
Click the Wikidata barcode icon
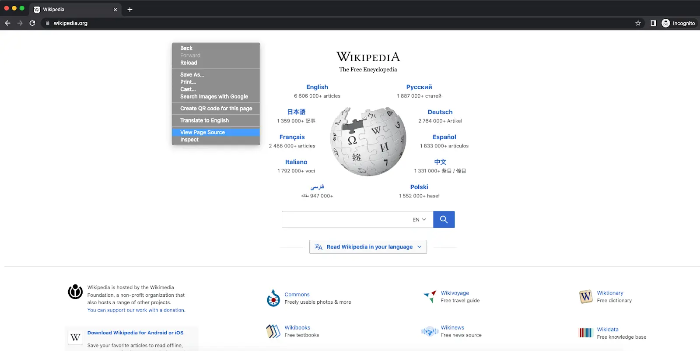586,333
